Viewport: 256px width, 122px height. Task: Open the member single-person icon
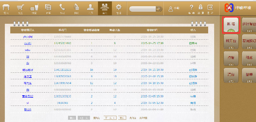tap(90, 8)
